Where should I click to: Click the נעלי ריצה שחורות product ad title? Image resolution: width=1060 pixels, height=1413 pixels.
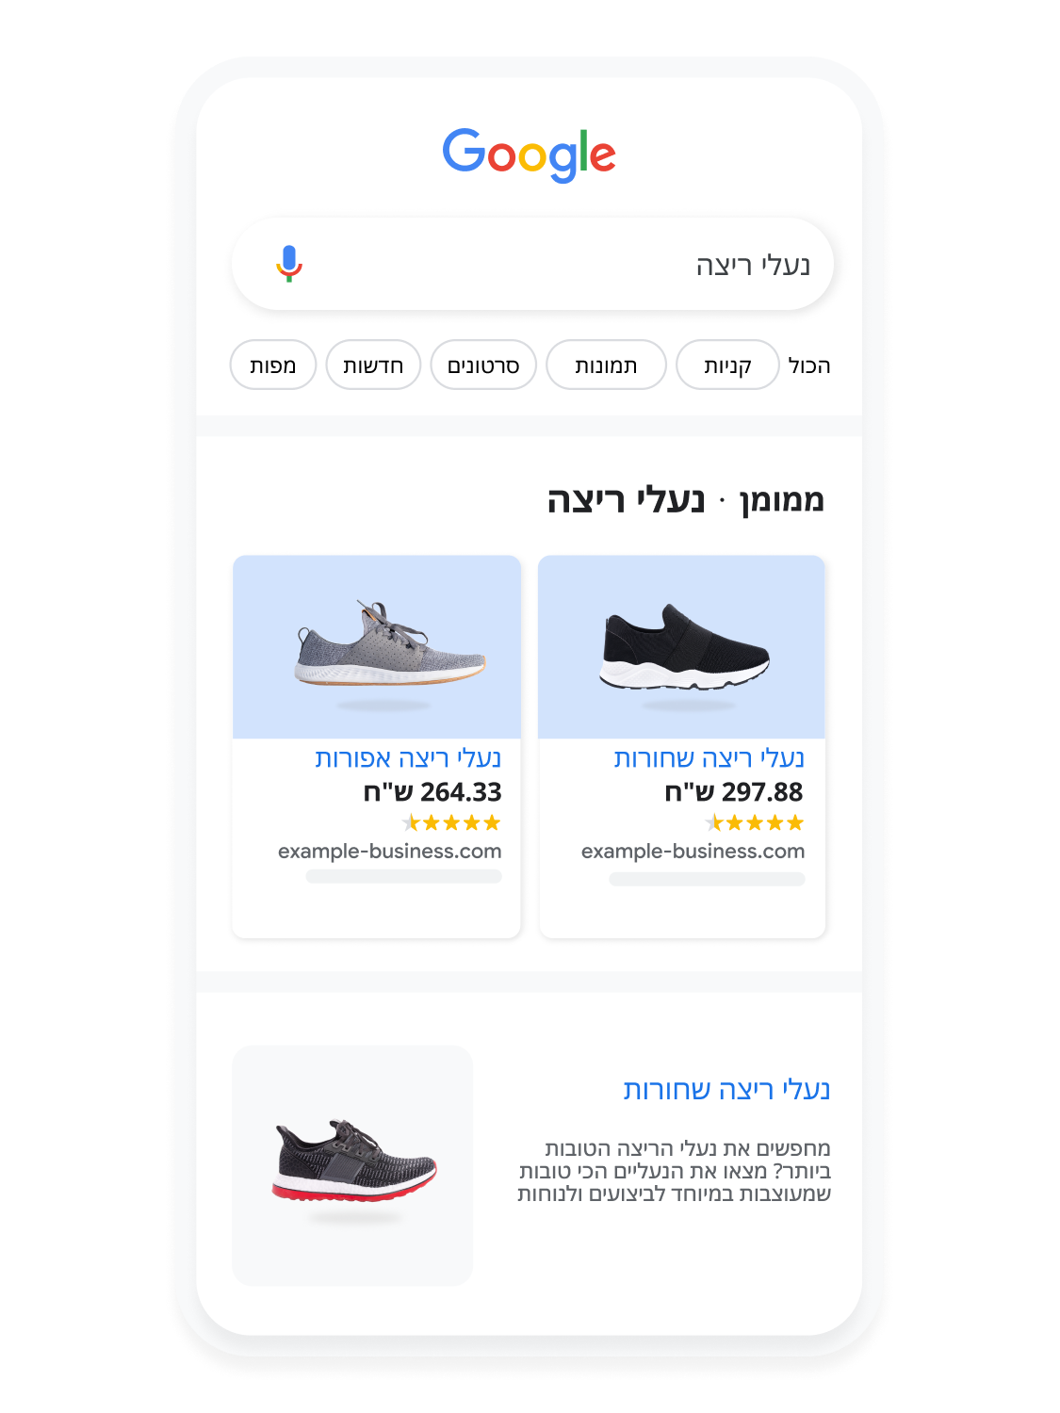point(709,758)
